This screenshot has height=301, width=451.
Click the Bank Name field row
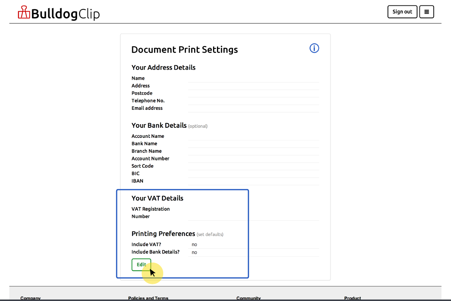click(225, 144)
